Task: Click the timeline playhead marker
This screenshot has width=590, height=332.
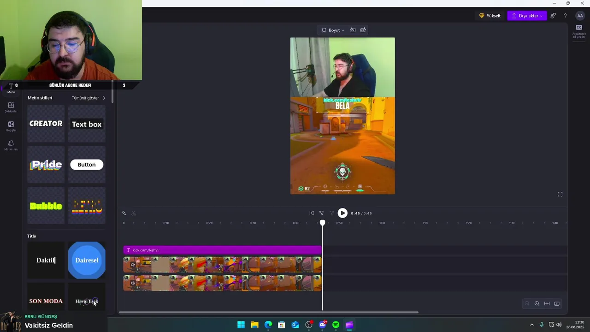Action: tap(323, 223)
